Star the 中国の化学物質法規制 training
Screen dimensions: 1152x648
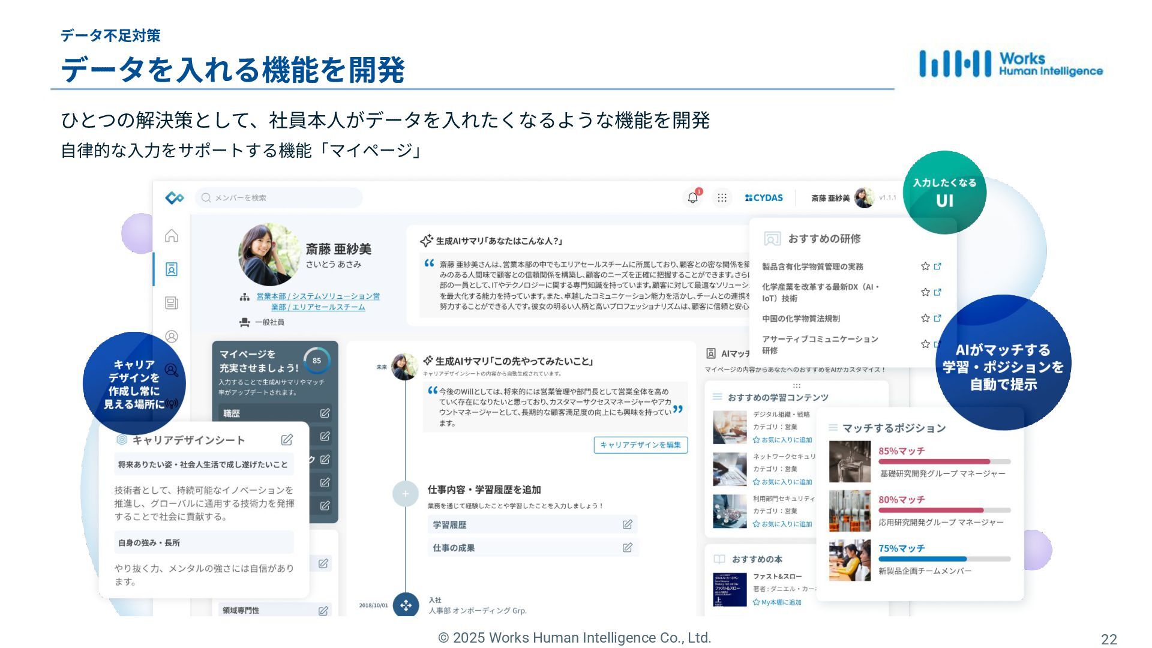pyautogui.click(x=925, y=319)
